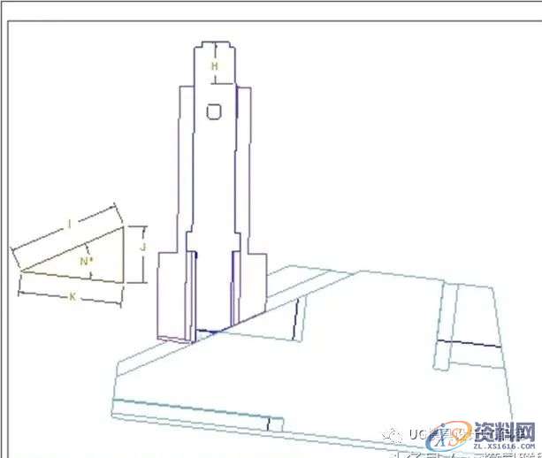Viewport: 542px width, 458px height.
Task: Select the angle label N° inside triangle
Action: point(85,262)
